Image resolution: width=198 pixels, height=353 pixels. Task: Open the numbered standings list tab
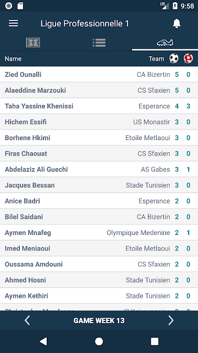(99, 42)
